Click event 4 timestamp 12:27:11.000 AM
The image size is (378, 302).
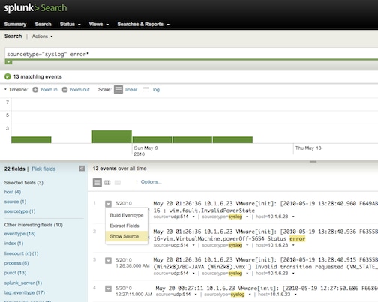point(133,295)
